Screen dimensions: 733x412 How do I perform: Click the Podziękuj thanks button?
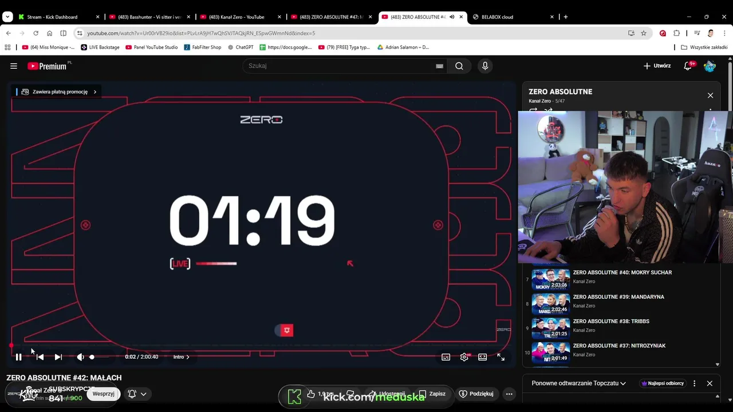476,394
